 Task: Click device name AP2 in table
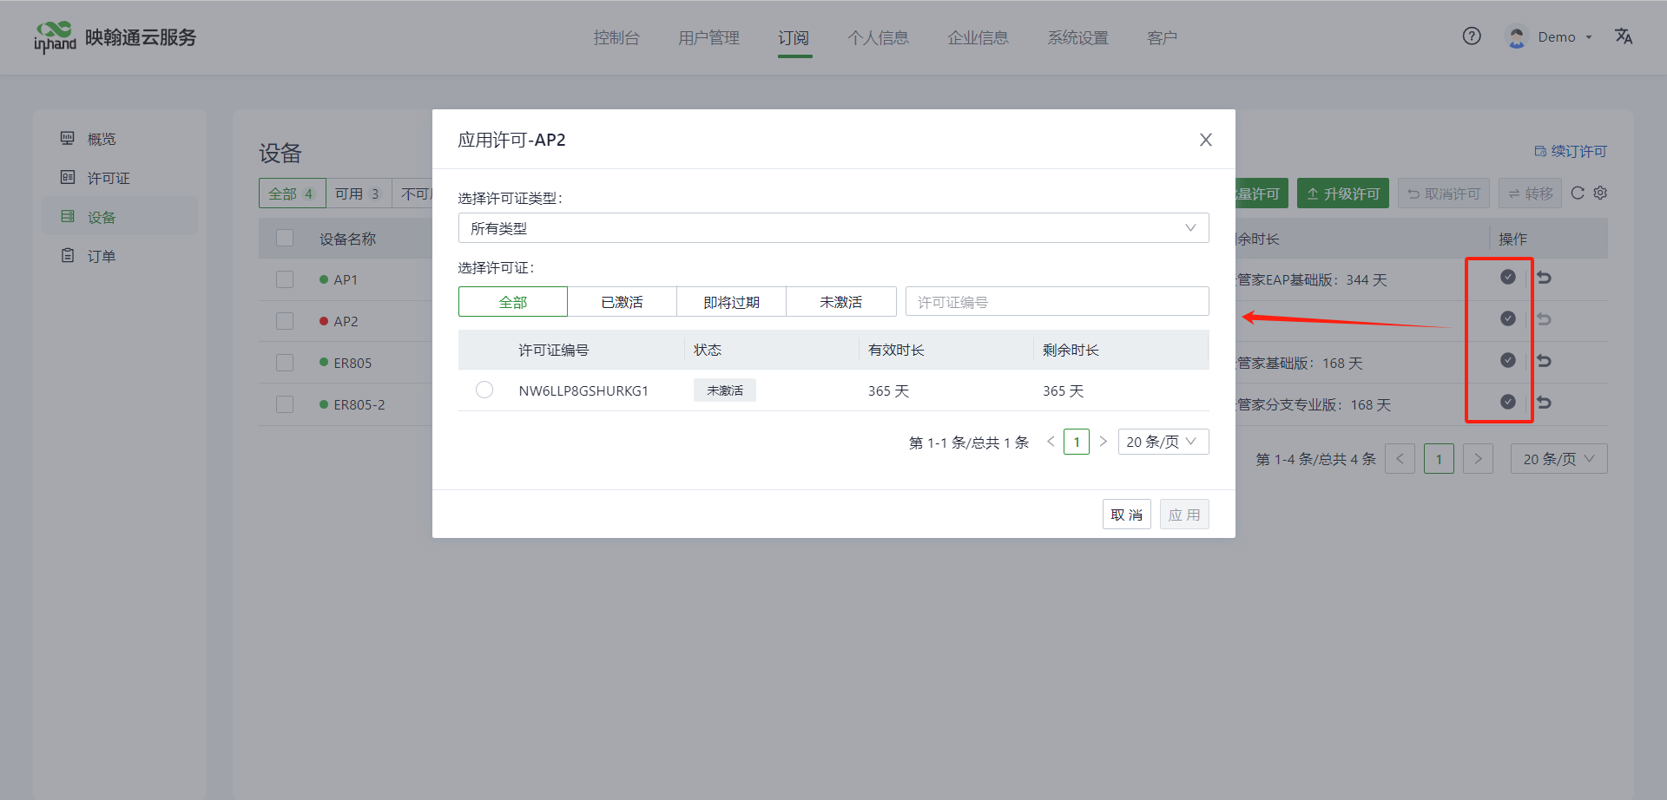tap(346, 321)
